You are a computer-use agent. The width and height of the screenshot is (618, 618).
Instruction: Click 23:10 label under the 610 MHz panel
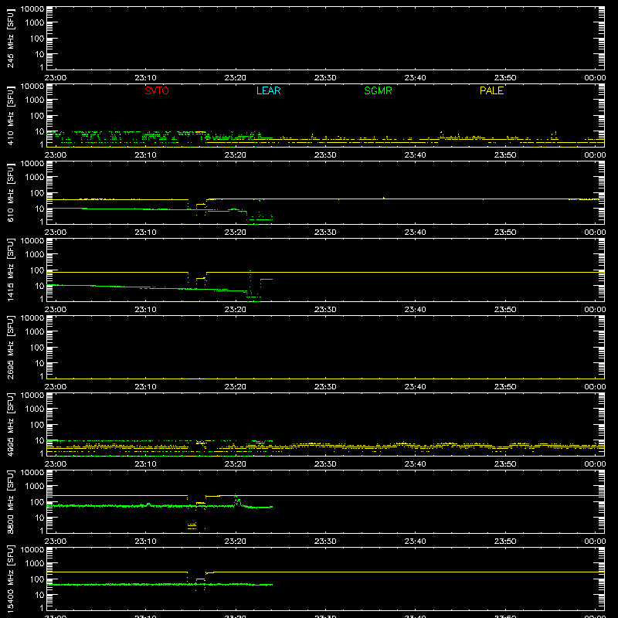click(x=145, y=233)
